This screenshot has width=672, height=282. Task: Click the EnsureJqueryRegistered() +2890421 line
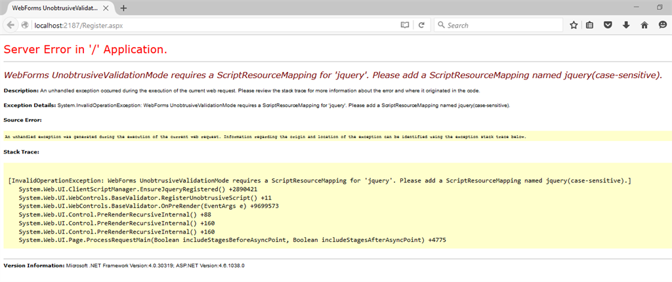[x=138, y=189]
